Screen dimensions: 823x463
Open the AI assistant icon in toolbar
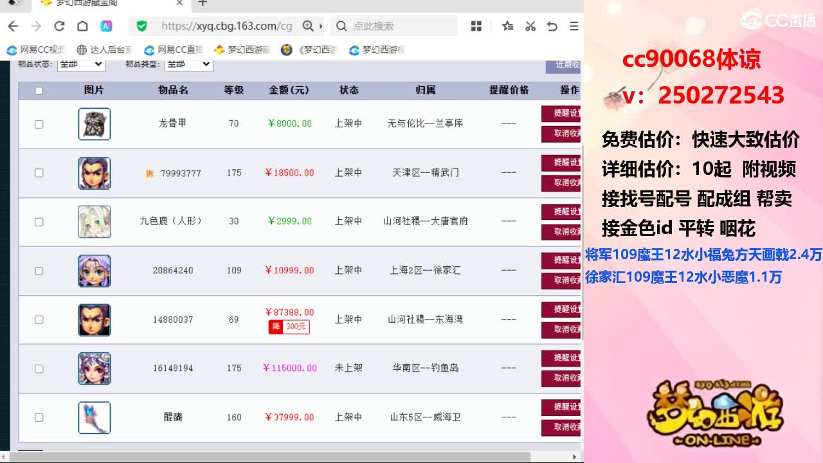click(x=106, y=26)
